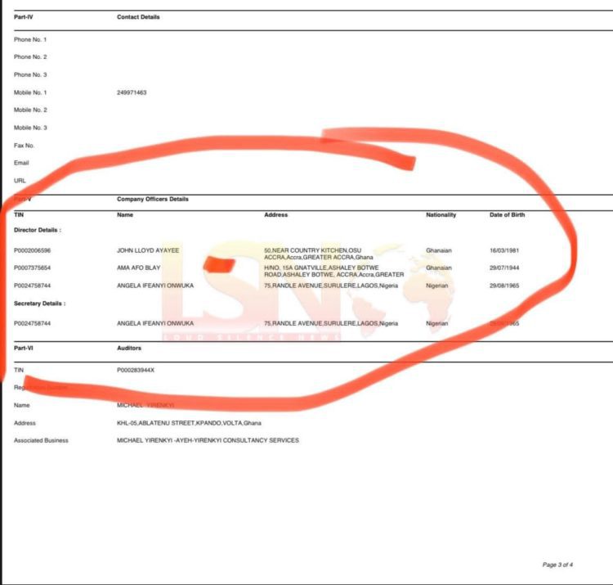The image size is (613, 585).
Task: Click the 'TIN' column header in officers table
Action: coord(19,215)
